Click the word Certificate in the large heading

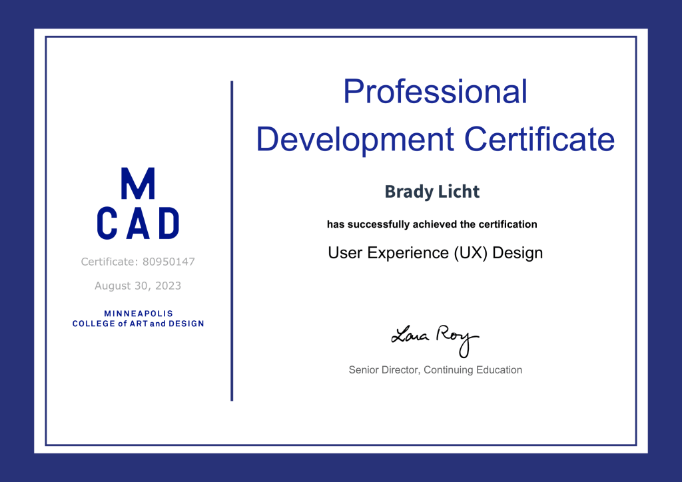[x=539, y=139]
